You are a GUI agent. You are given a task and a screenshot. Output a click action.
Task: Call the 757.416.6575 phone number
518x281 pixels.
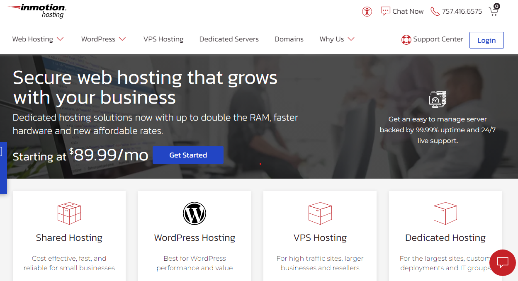point(462,11)
